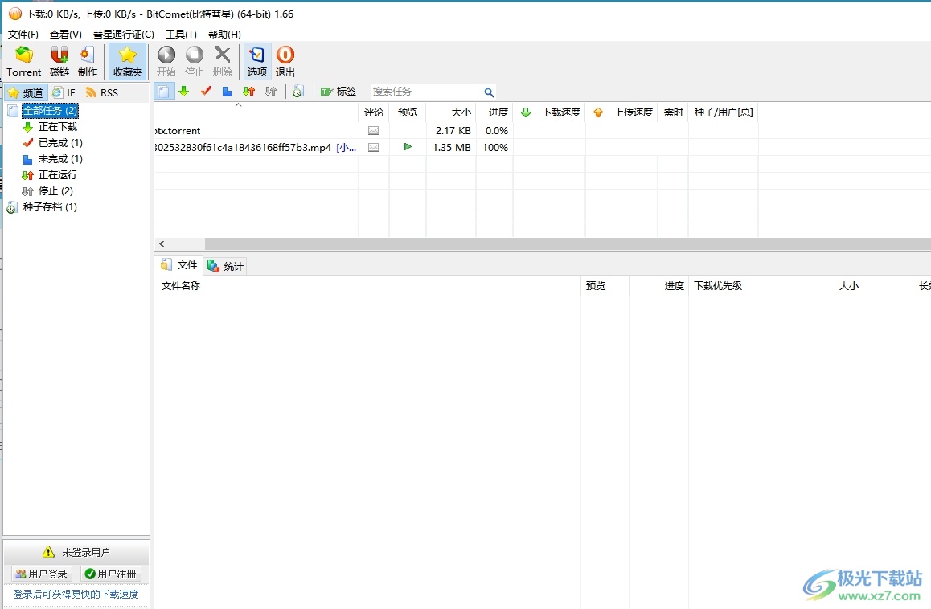Open the 工具 menu
Screen dimensions: 931x609
181,35
